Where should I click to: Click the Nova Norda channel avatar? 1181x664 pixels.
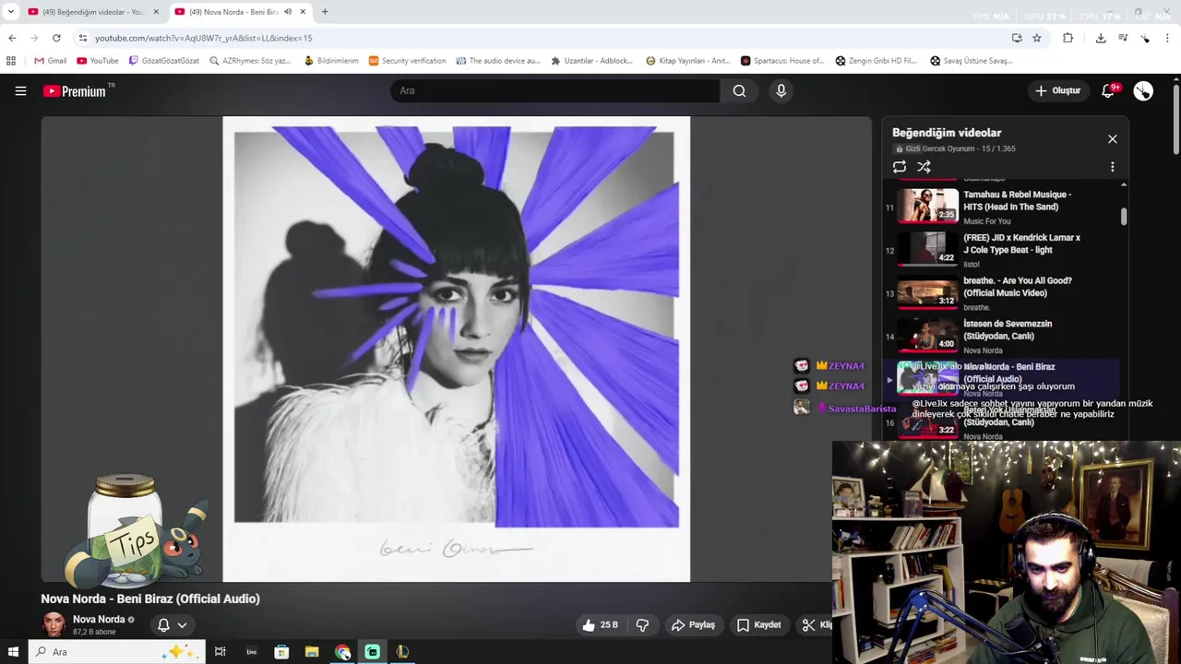coord(54,624)
